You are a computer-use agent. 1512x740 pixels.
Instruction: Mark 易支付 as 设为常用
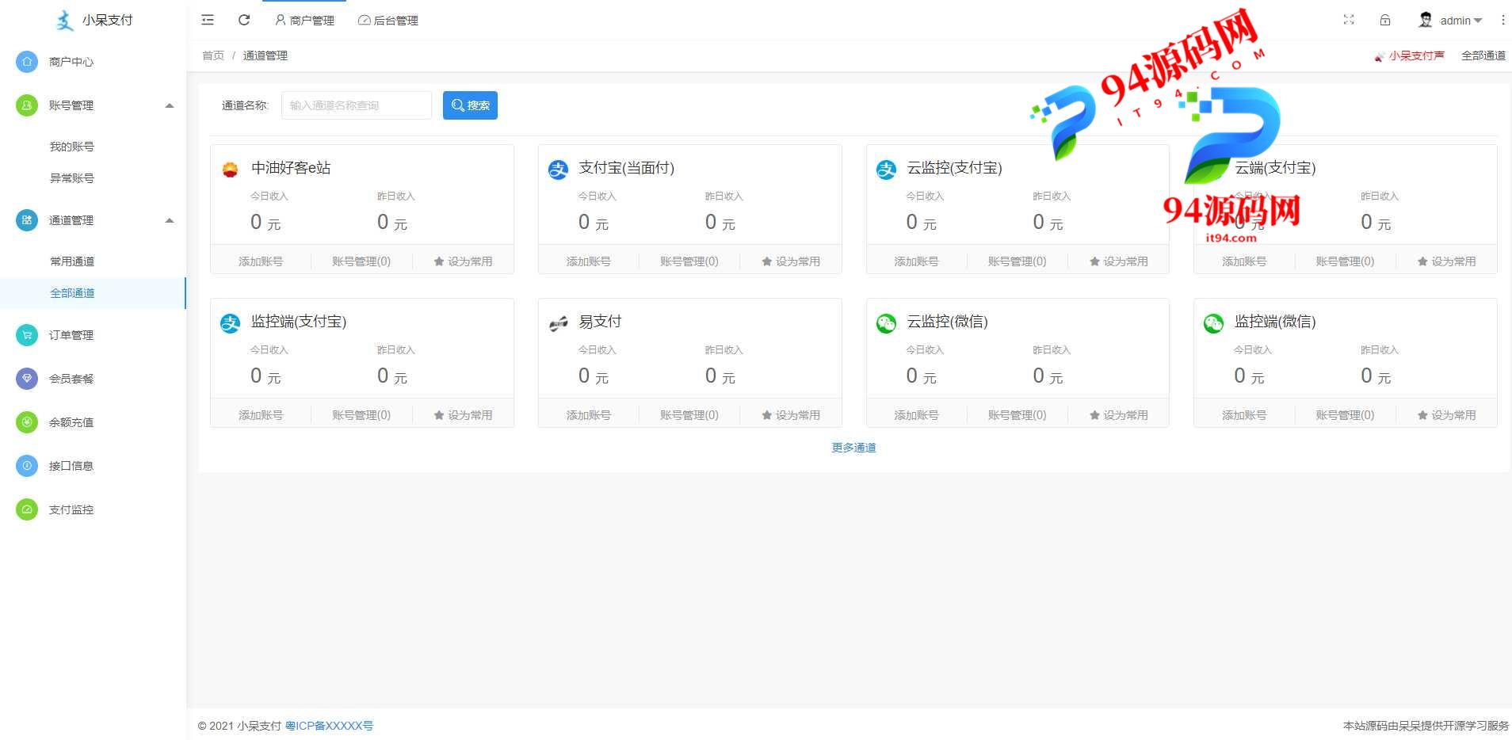pos(791,415)
